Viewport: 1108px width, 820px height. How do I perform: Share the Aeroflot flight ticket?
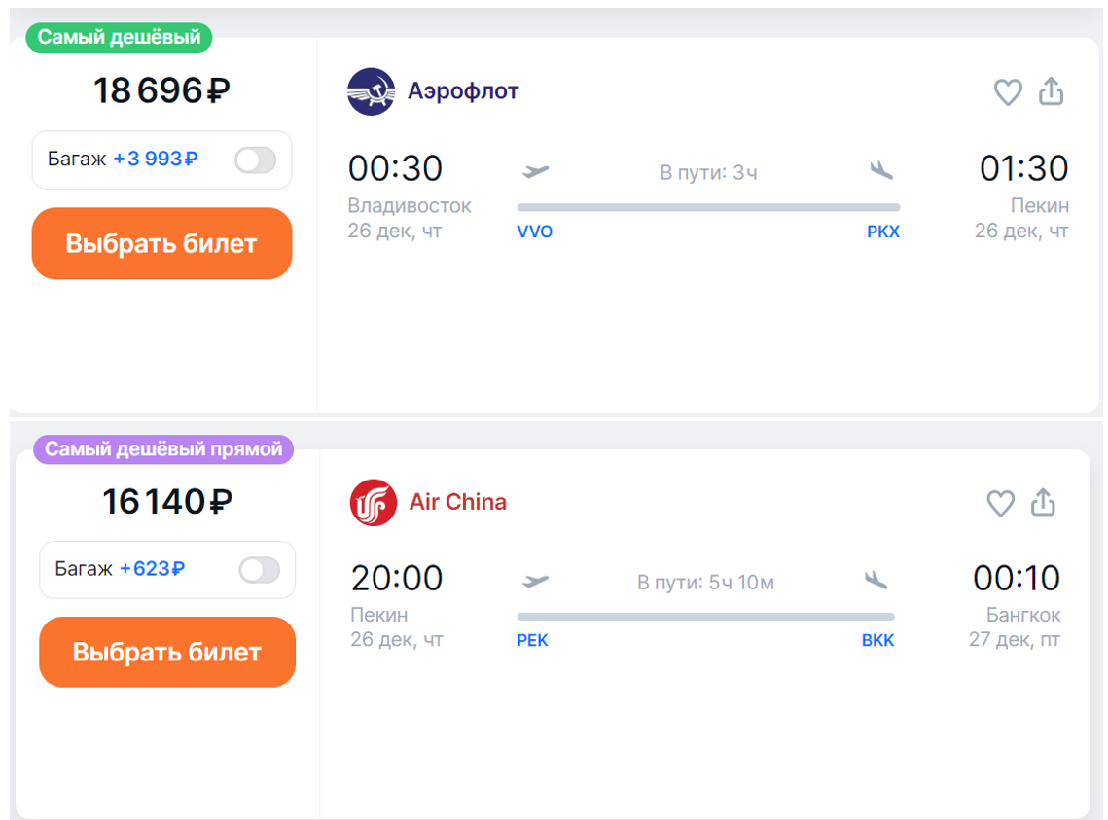coord(1051,91)
